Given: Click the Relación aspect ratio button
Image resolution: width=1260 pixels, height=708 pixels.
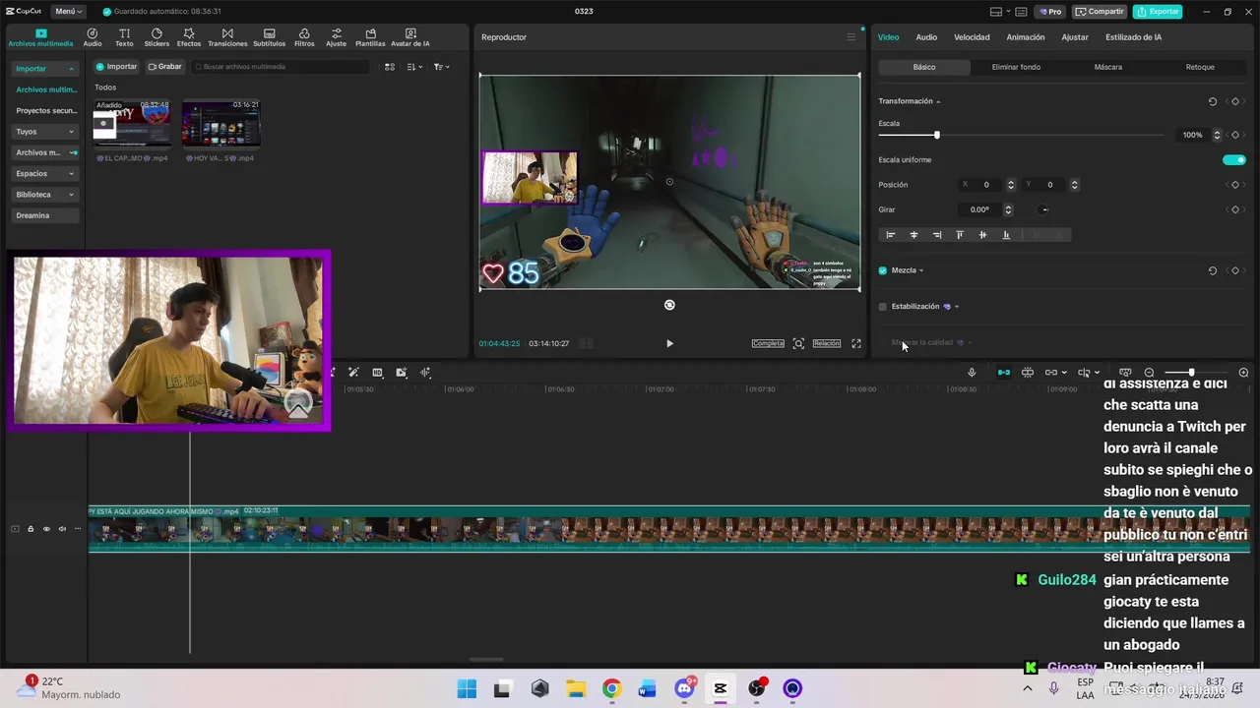Looking at the screenshot, I should tap(827, 343).
